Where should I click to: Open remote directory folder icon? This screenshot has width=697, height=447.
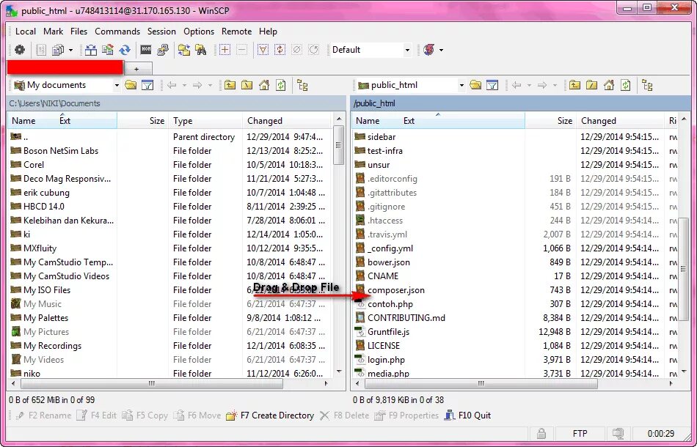475,85
